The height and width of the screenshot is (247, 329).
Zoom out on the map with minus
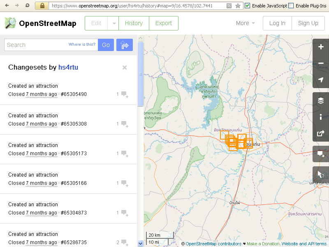pos(321,63)
